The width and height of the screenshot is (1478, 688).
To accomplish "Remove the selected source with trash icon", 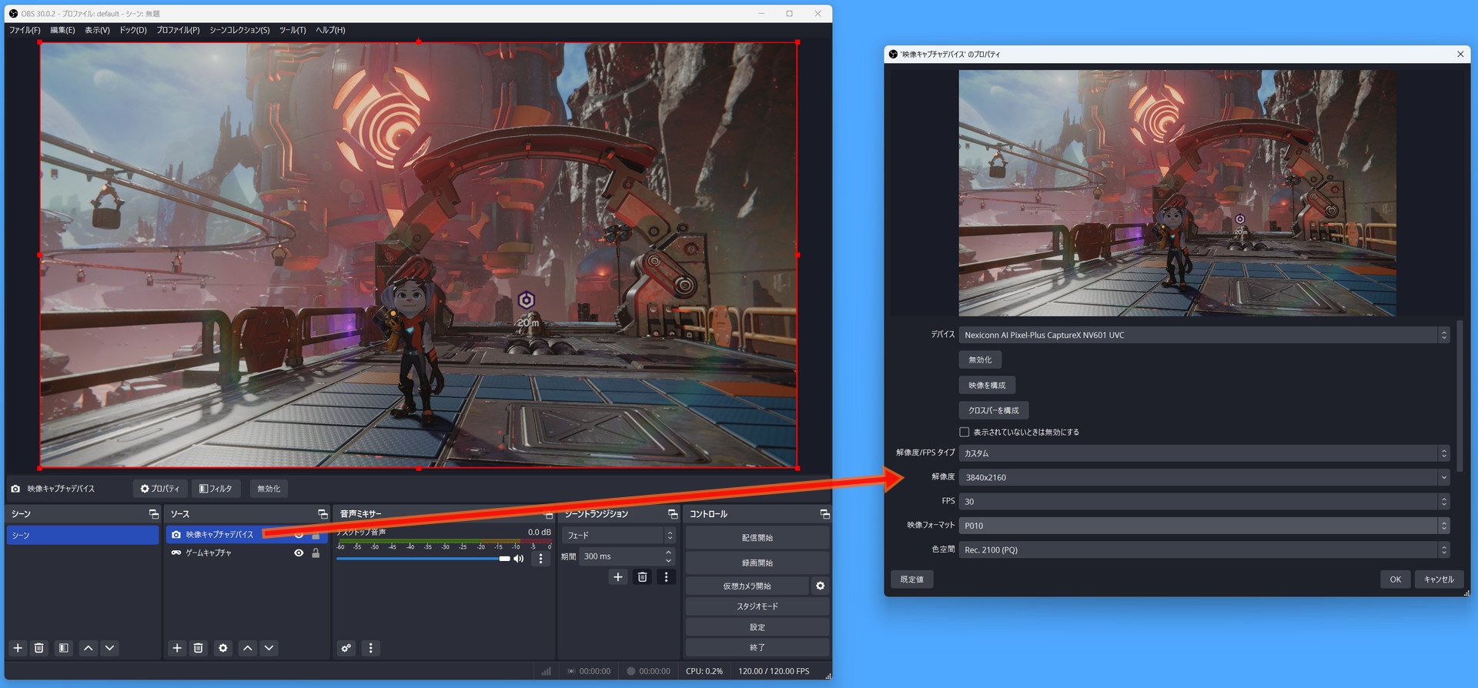I will coord(199,648).
